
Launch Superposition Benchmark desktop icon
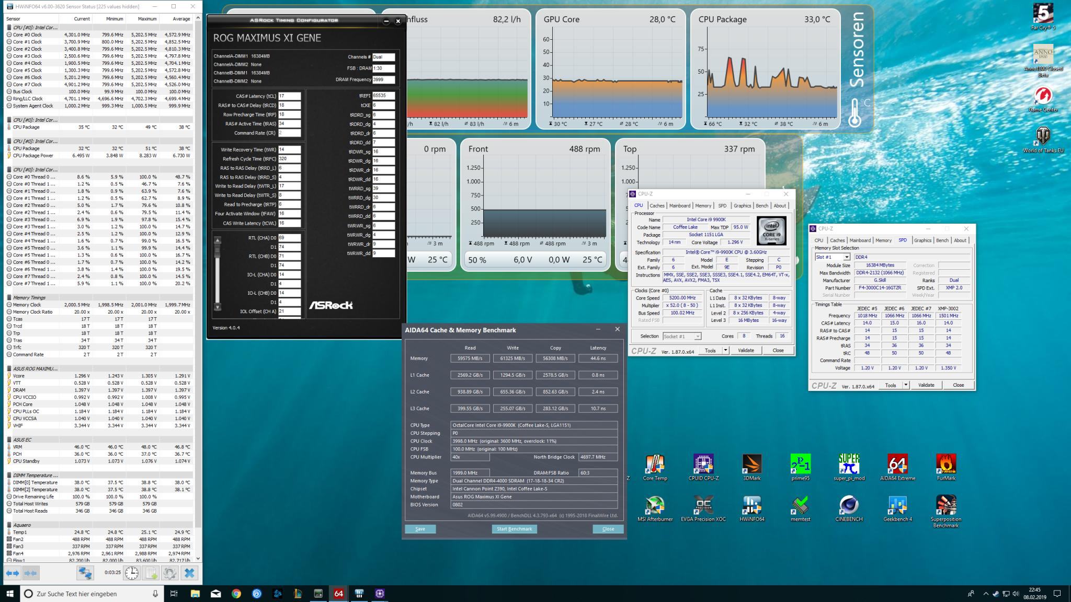[946, 511]
